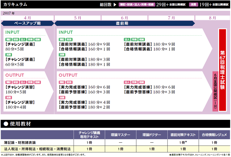Viewport: 231px width, 157px height.
Task: Open the カリキュラム header title
Action: pyautogui.click(x=15, y=4)
